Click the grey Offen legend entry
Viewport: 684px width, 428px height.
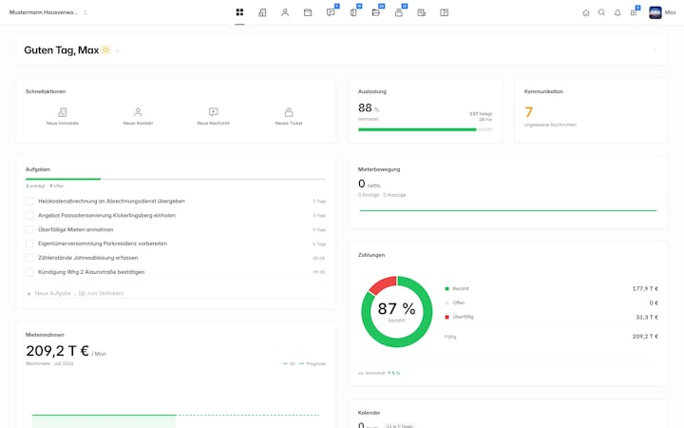click(454, 302)
